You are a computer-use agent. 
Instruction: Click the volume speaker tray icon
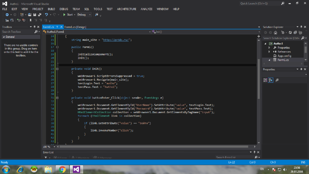pyautogui.click(x=285, y=169)
